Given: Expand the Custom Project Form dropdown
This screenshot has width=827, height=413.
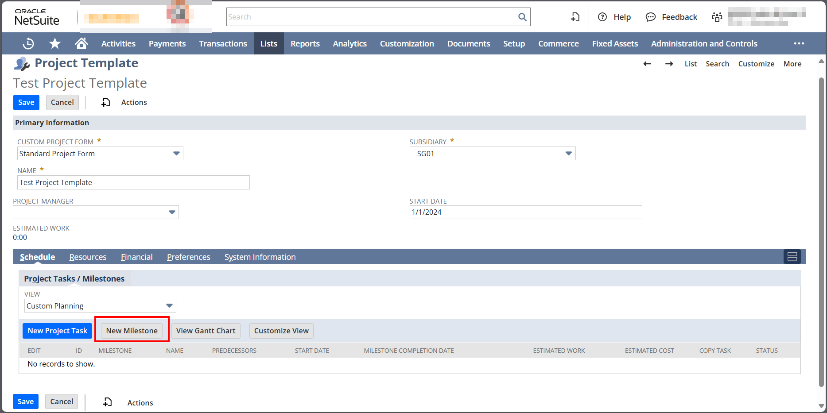Looking at the screenshot, I should coord(176,154).
